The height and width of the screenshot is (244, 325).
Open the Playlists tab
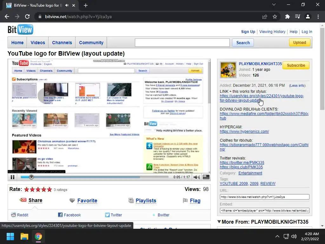(146, 201)
